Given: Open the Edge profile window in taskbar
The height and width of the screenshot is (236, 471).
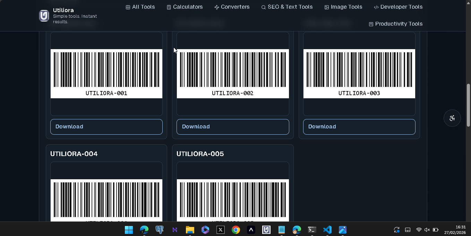Looking at the screenshot, I should coord(297,230).
